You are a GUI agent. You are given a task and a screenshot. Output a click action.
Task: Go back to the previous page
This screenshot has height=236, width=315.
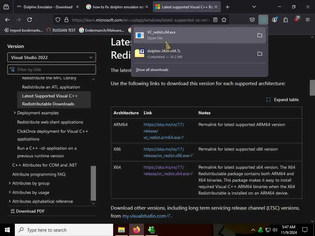point(7,20)
